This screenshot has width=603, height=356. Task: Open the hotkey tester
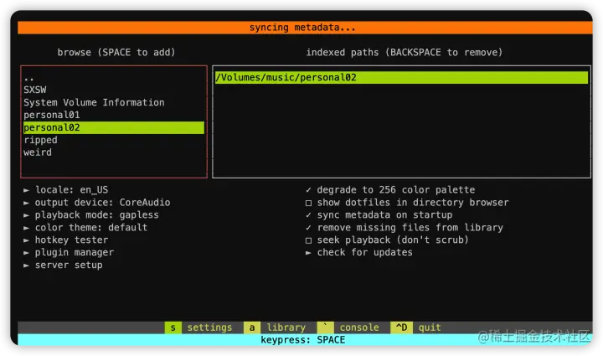[x=66, y=240]
